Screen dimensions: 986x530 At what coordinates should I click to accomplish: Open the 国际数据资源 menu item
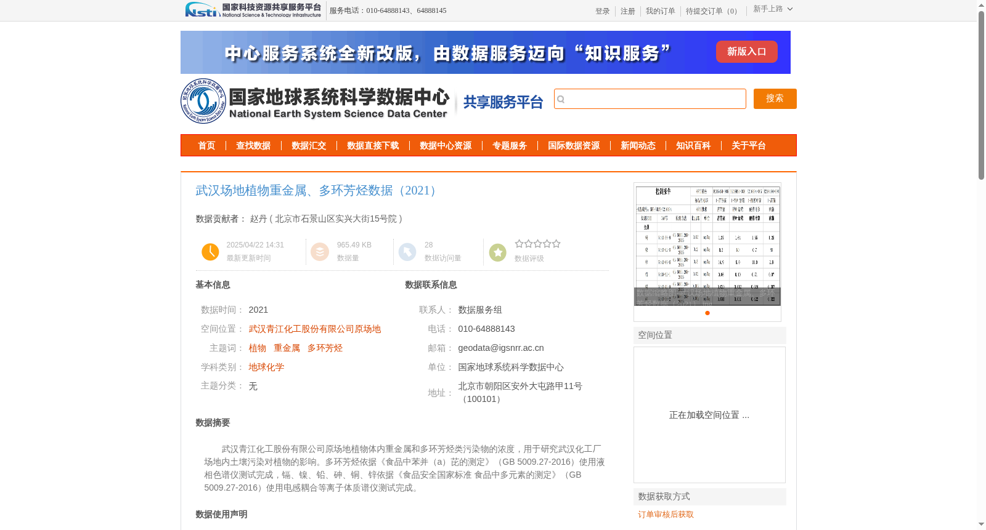[574, 146]
